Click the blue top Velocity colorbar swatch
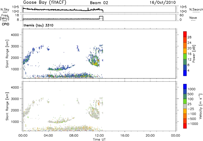 [185, 87]
